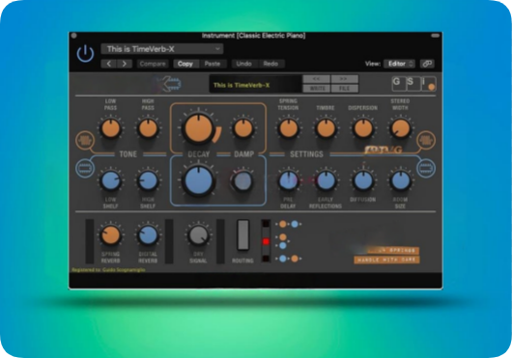Click the link chain icon
The height and width of the screenshot is (358, 512).
click(427, 64)
